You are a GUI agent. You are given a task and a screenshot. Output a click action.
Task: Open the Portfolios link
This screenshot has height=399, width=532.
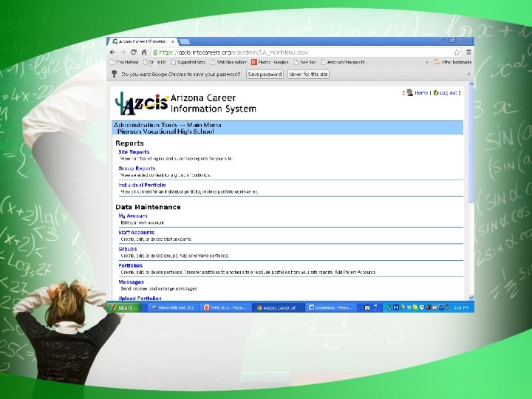[x=131, y=265]
